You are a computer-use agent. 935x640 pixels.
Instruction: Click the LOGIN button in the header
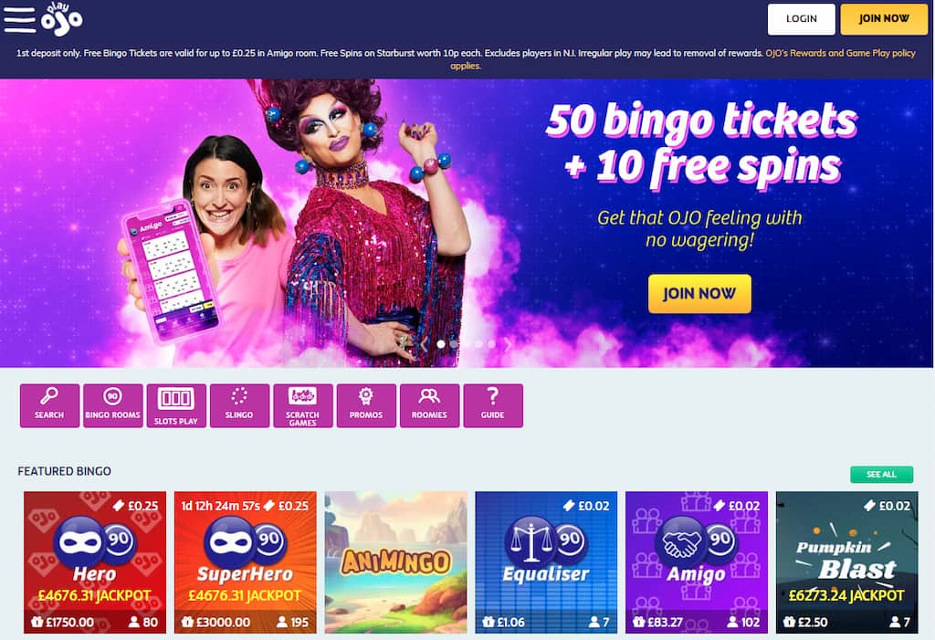pos(802,19)
